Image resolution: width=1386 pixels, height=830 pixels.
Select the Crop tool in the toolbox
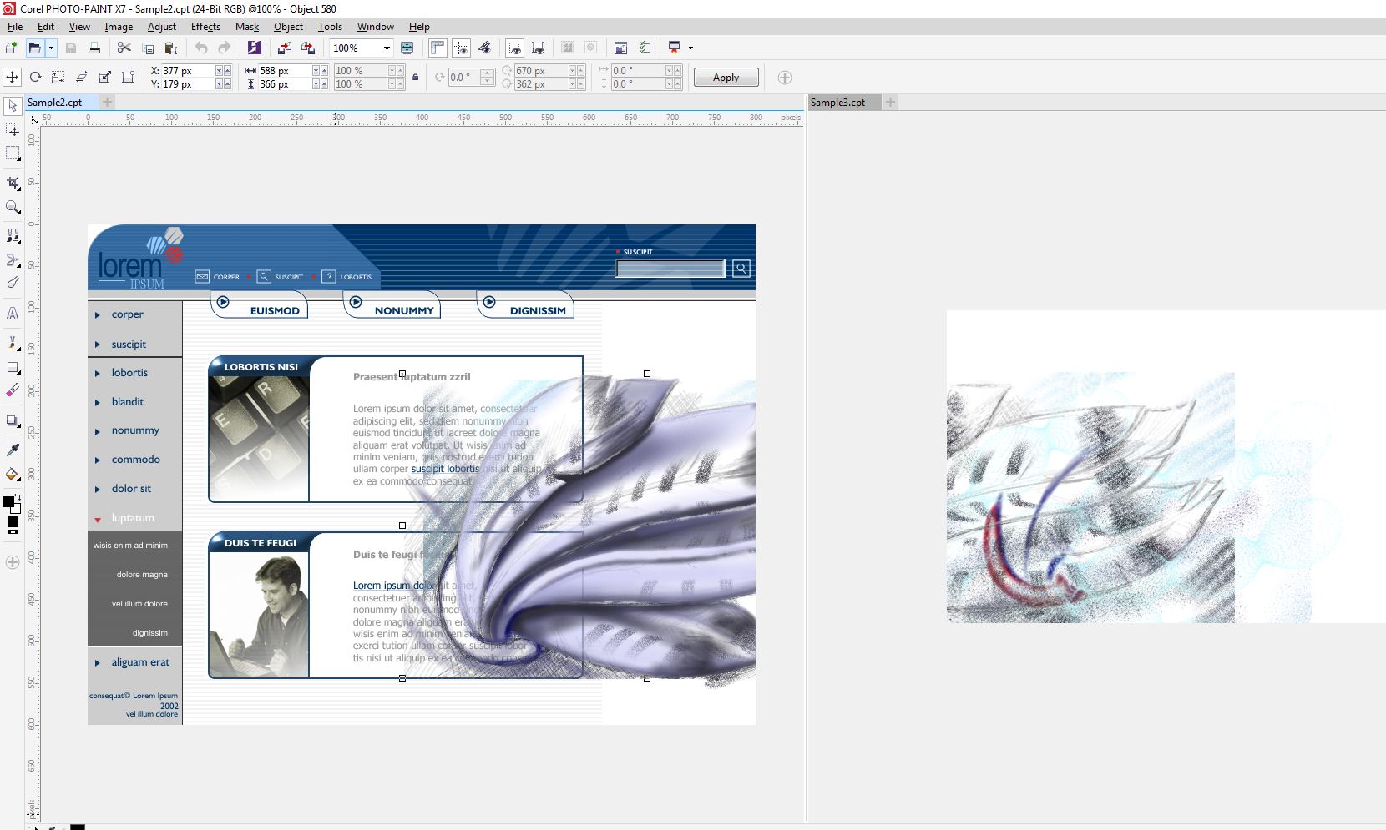pos(13,182)
